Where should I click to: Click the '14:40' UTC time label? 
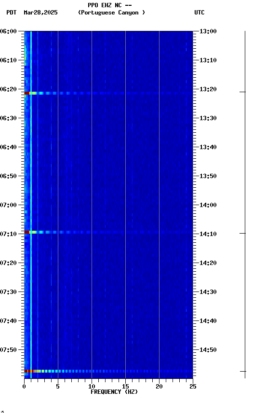(x=208, y=321)
